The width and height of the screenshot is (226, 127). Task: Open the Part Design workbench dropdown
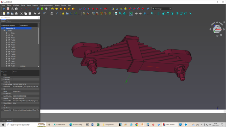pyautogui.click(x=162, y=9)
